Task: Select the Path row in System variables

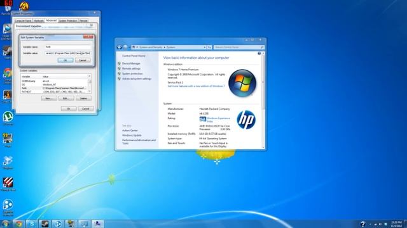Action: [x=55, y=88]
